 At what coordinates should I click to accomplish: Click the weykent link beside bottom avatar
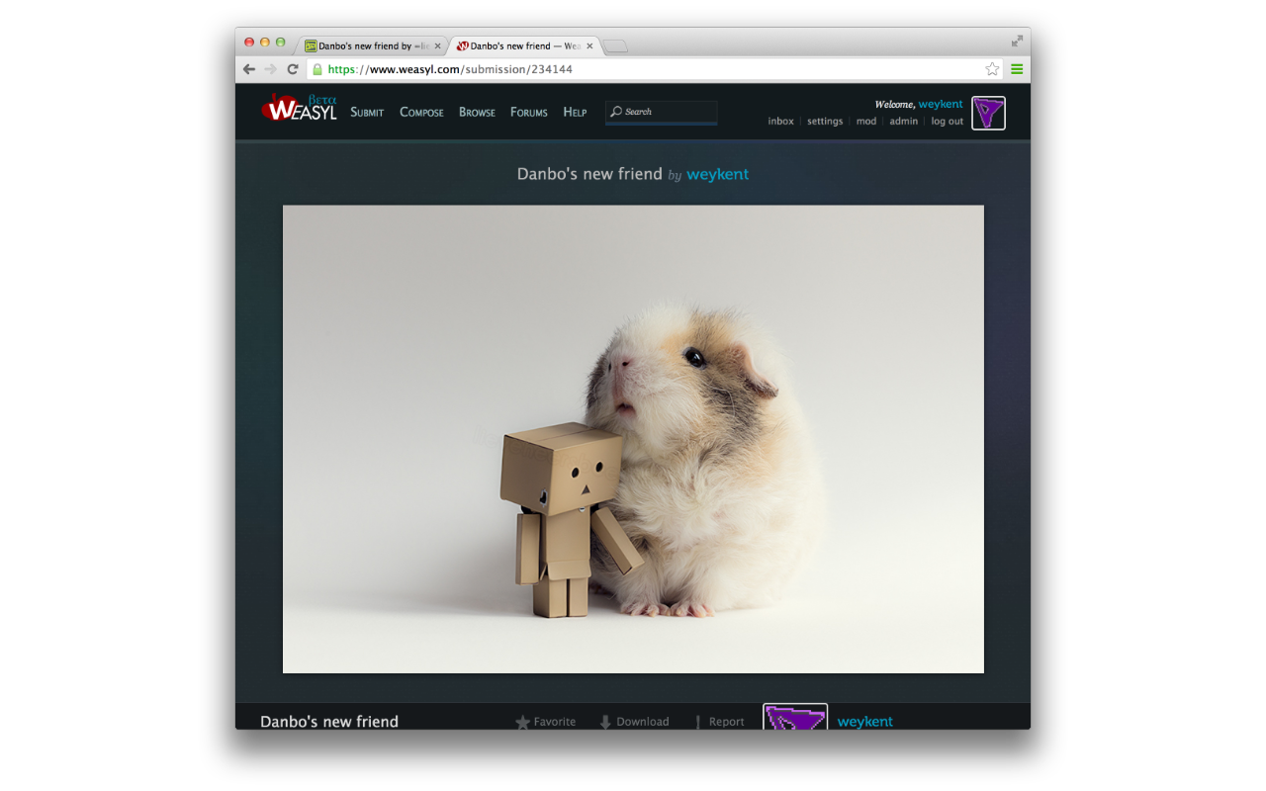(x=865, y=722)
